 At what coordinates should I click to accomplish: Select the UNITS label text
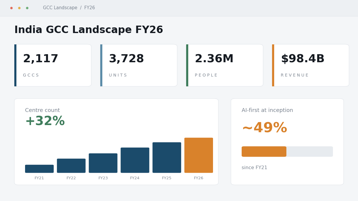point(118,75)
